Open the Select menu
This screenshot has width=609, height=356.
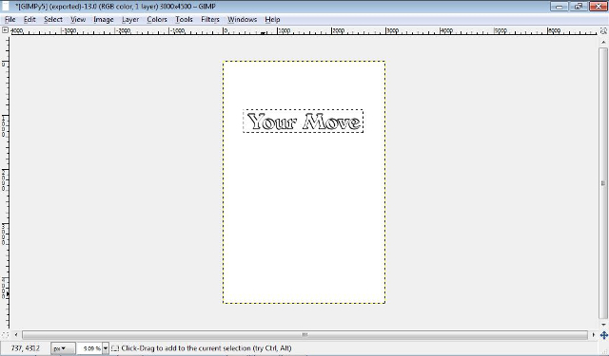tap(53, 19)
